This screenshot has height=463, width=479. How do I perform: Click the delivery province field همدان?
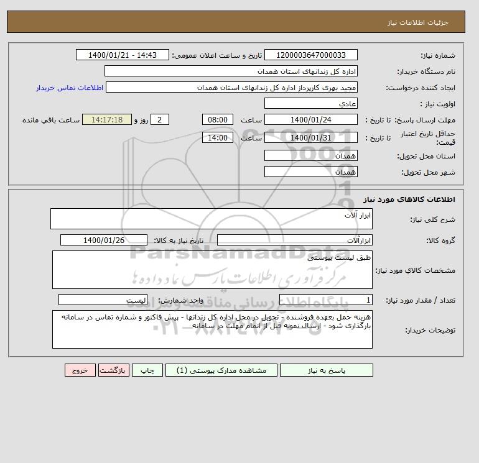pos(310,155)
